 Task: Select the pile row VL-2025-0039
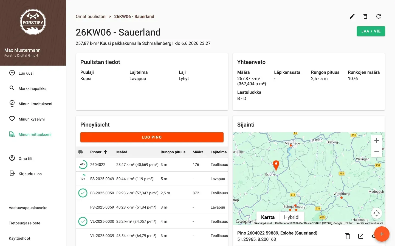(152, 236)
